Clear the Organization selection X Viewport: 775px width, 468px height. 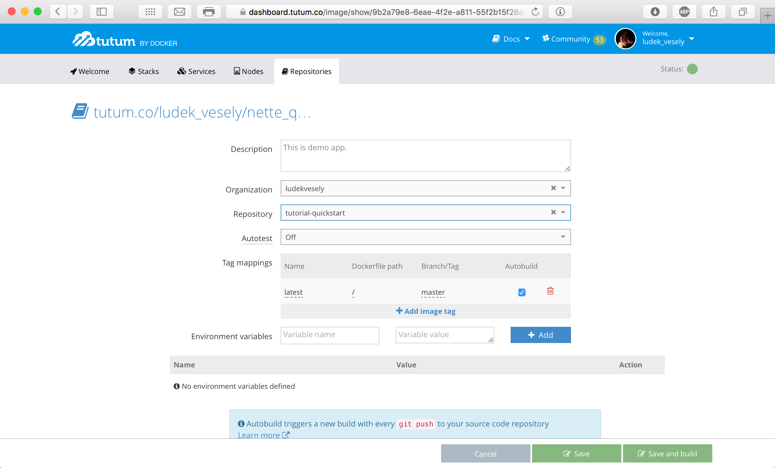point(553,188)
